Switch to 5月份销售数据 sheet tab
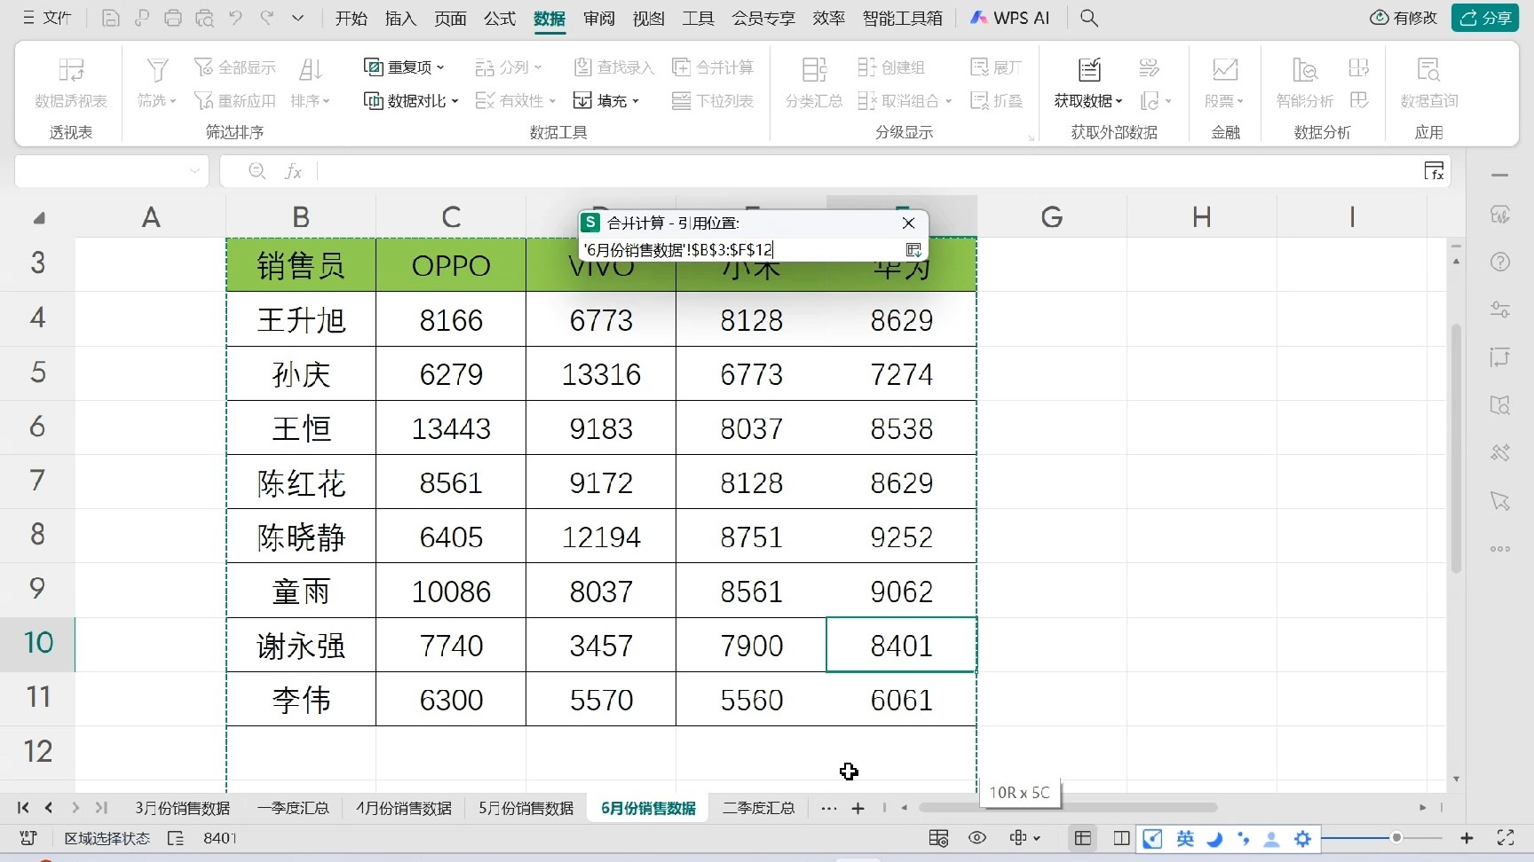The height and width of the screenshot is (862, 1534). 526,808
